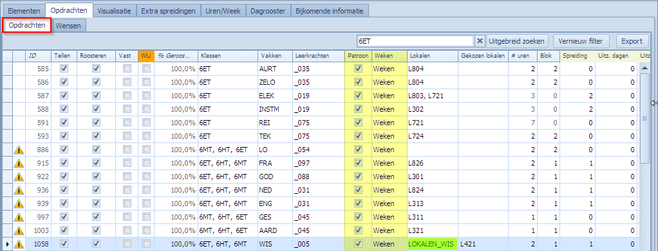Viewport: 658px width, 251px height.
Task: Select the ZELO subject cell
Action: (275, 82)
